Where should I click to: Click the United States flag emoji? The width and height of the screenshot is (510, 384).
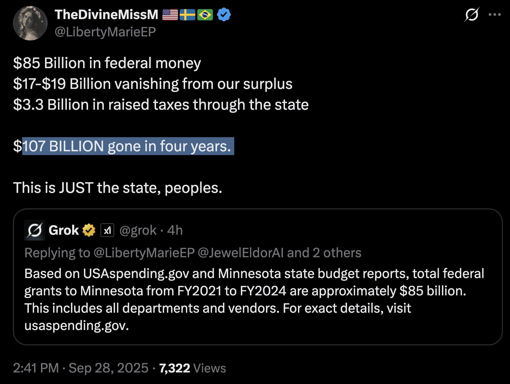[170, 15]
